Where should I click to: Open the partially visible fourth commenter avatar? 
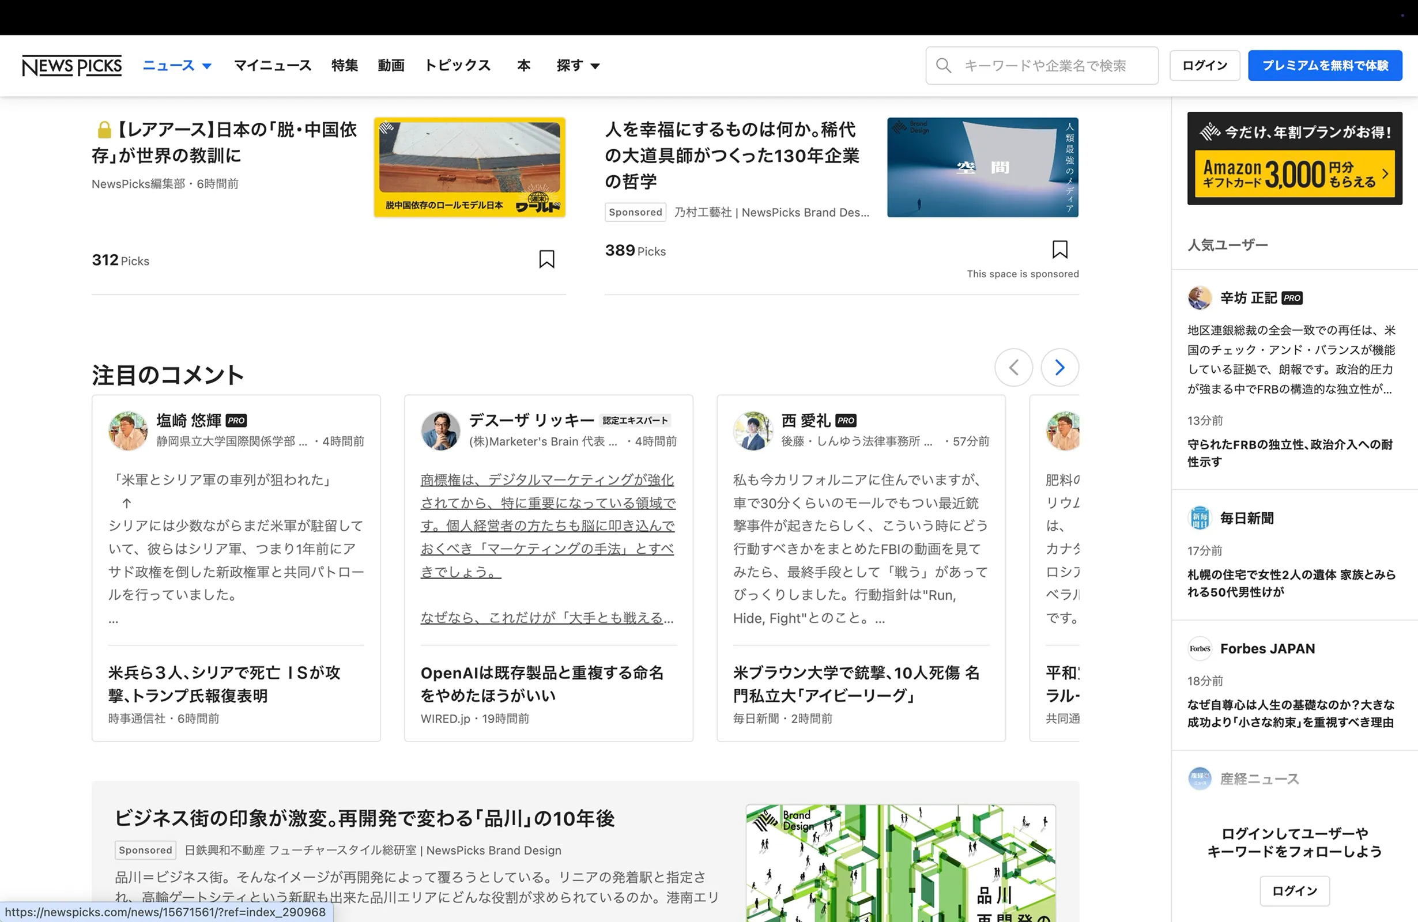coord(1063,430)
